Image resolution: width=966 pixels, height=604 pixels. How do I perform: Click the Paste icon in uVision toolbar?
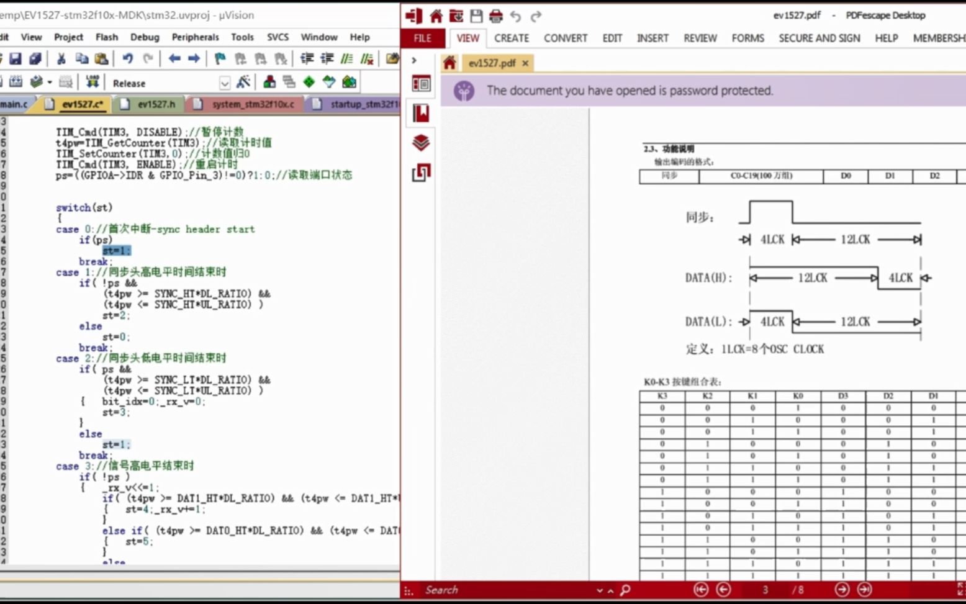click(101, 58)
